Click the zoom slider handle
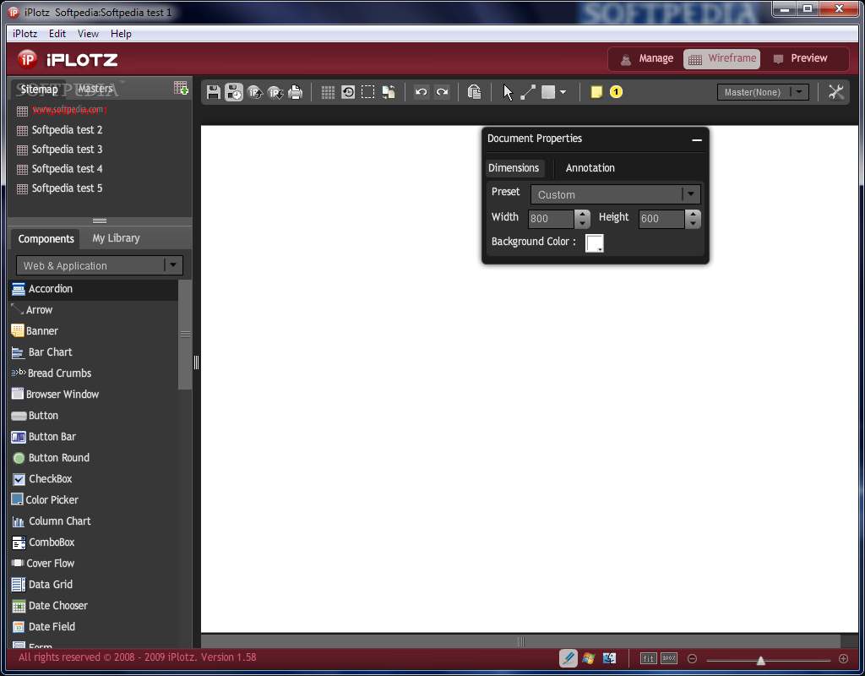This screenshot has width=865, height=676. click(761, 661)
